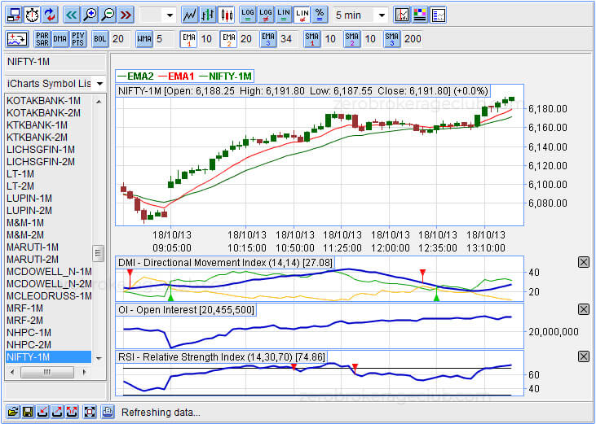Click the BOL period field showing 20
Viewport: 596px width, 424px height.
click(119, 39)
